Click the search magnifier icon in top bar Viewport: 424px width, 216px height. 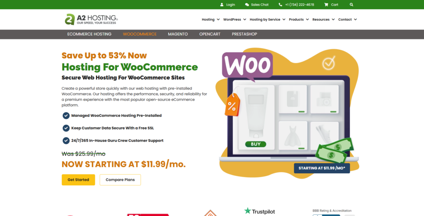click(x=351, y=5)
